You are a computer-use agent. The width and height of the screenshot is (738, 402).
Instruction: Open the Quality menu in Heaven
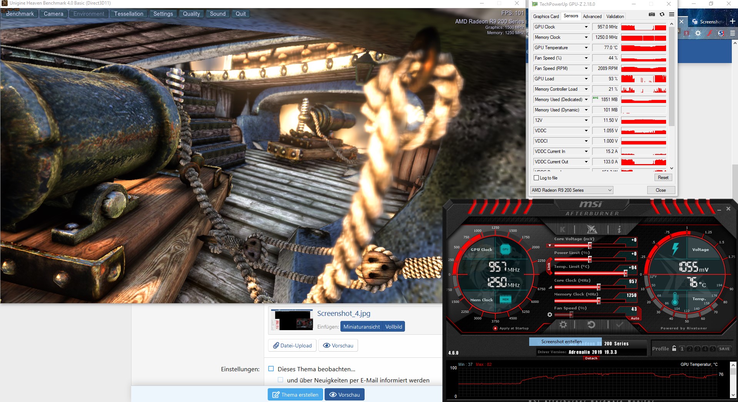click(191, 14)
